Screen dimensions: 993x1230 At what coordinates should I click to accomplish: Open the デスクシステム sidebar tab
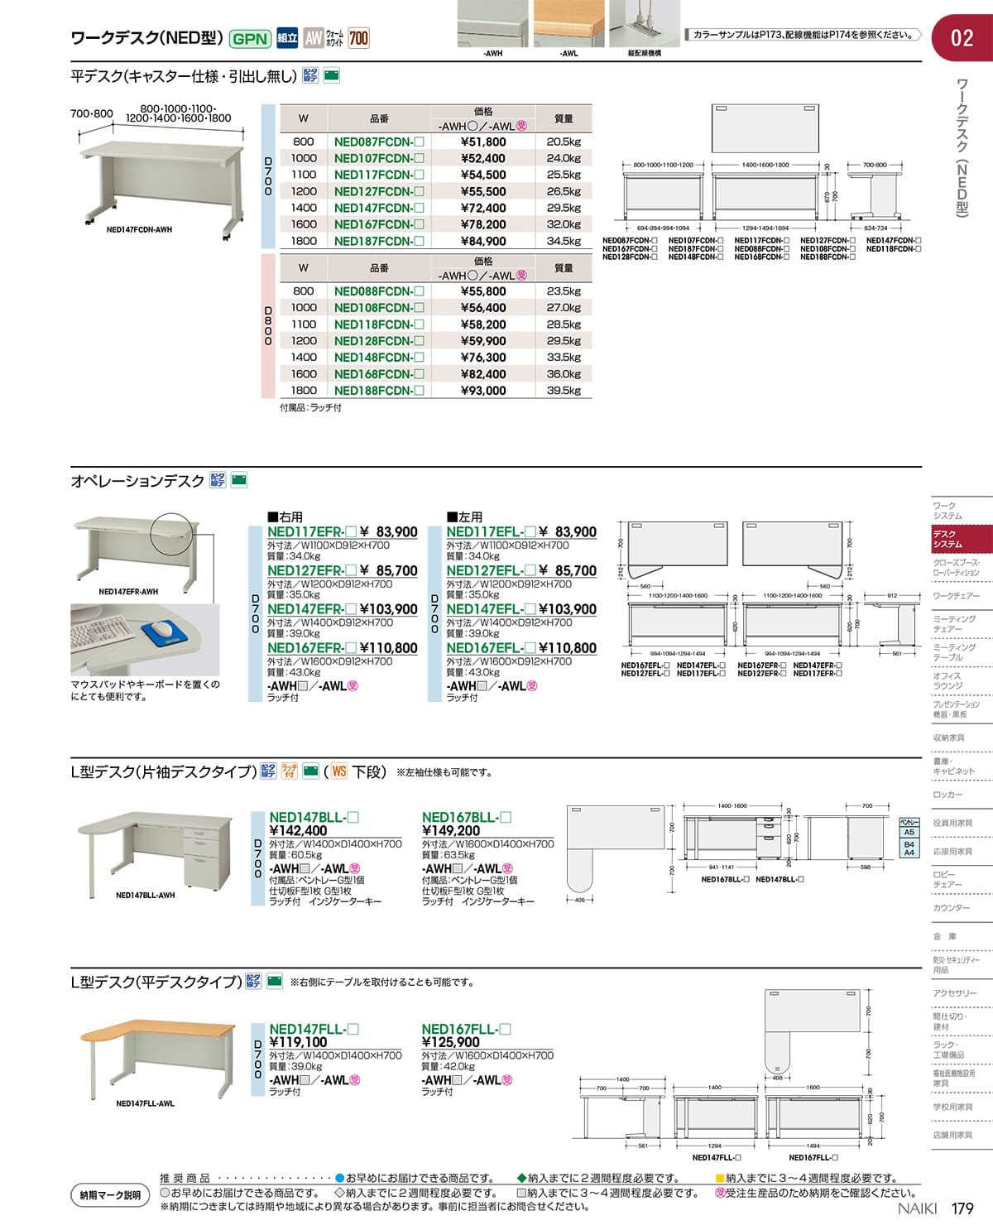pos(960,540)
